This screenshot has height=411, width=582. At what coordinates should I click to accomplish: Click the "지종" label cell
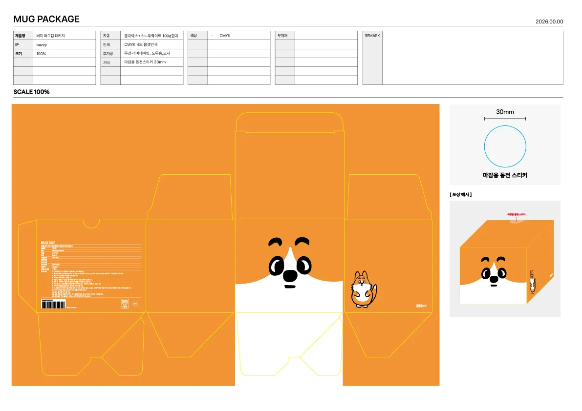110,36
